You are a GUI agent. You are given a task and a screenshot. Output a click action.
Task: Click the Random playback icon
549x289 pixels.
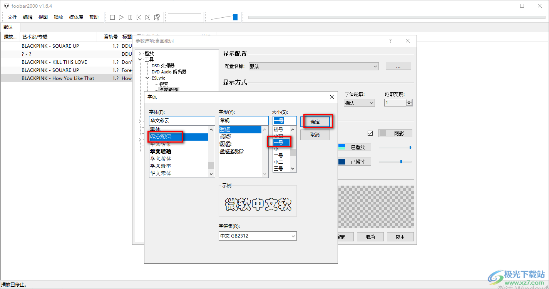[157, 17]
